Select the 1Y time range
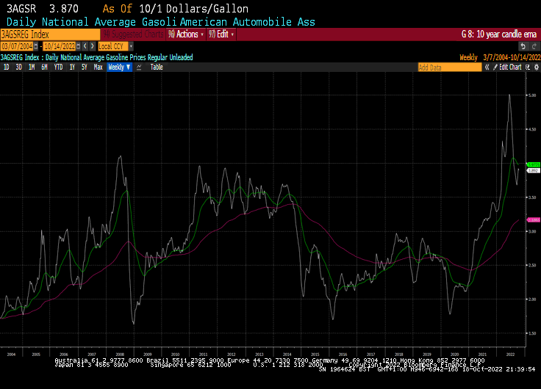Screen dimensions: 541x389 point(72,67)
